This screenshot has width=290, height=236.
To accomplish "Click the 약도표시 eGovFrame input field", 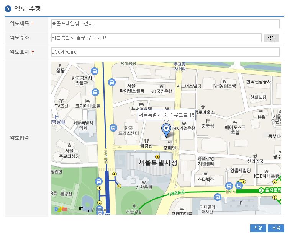I will tap(165, 52).
